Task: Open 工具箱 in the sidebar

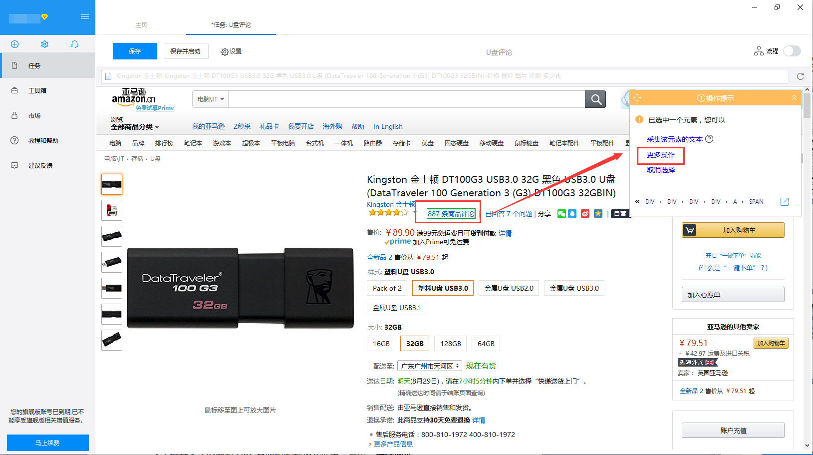Action: 47,90
